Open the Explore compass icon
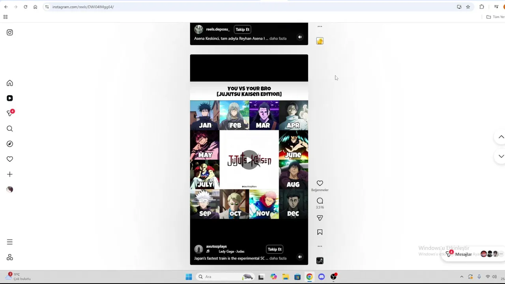 click(10, 144)
